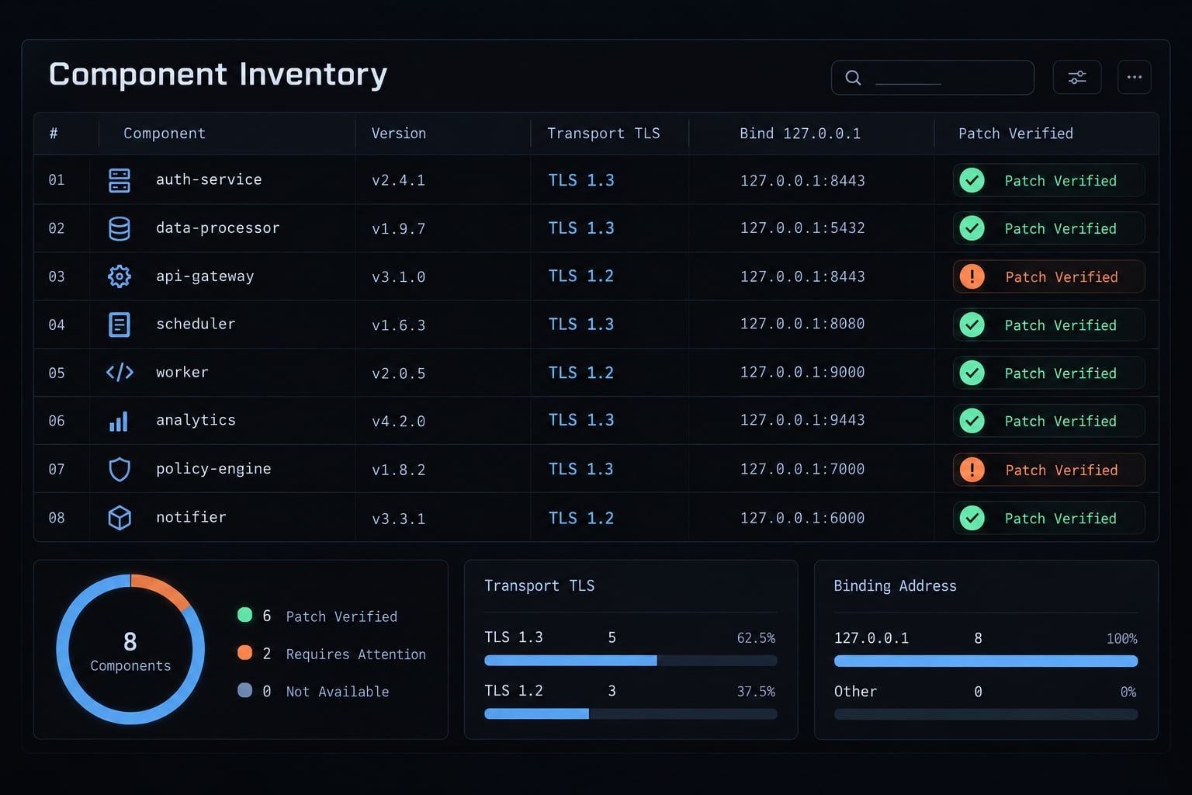
Task: Click the gray Not Available legend dot
Action: [x=244, y=690]
